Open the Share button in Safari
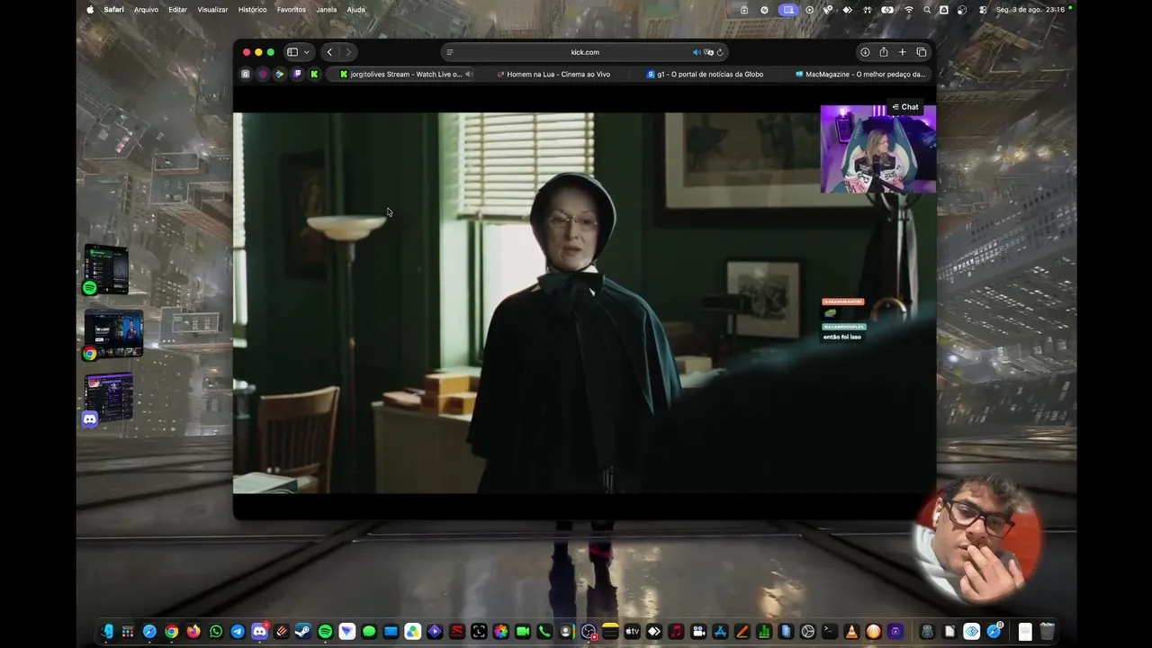Viewport: 1152px width, 648px height. tap(884, 52)
